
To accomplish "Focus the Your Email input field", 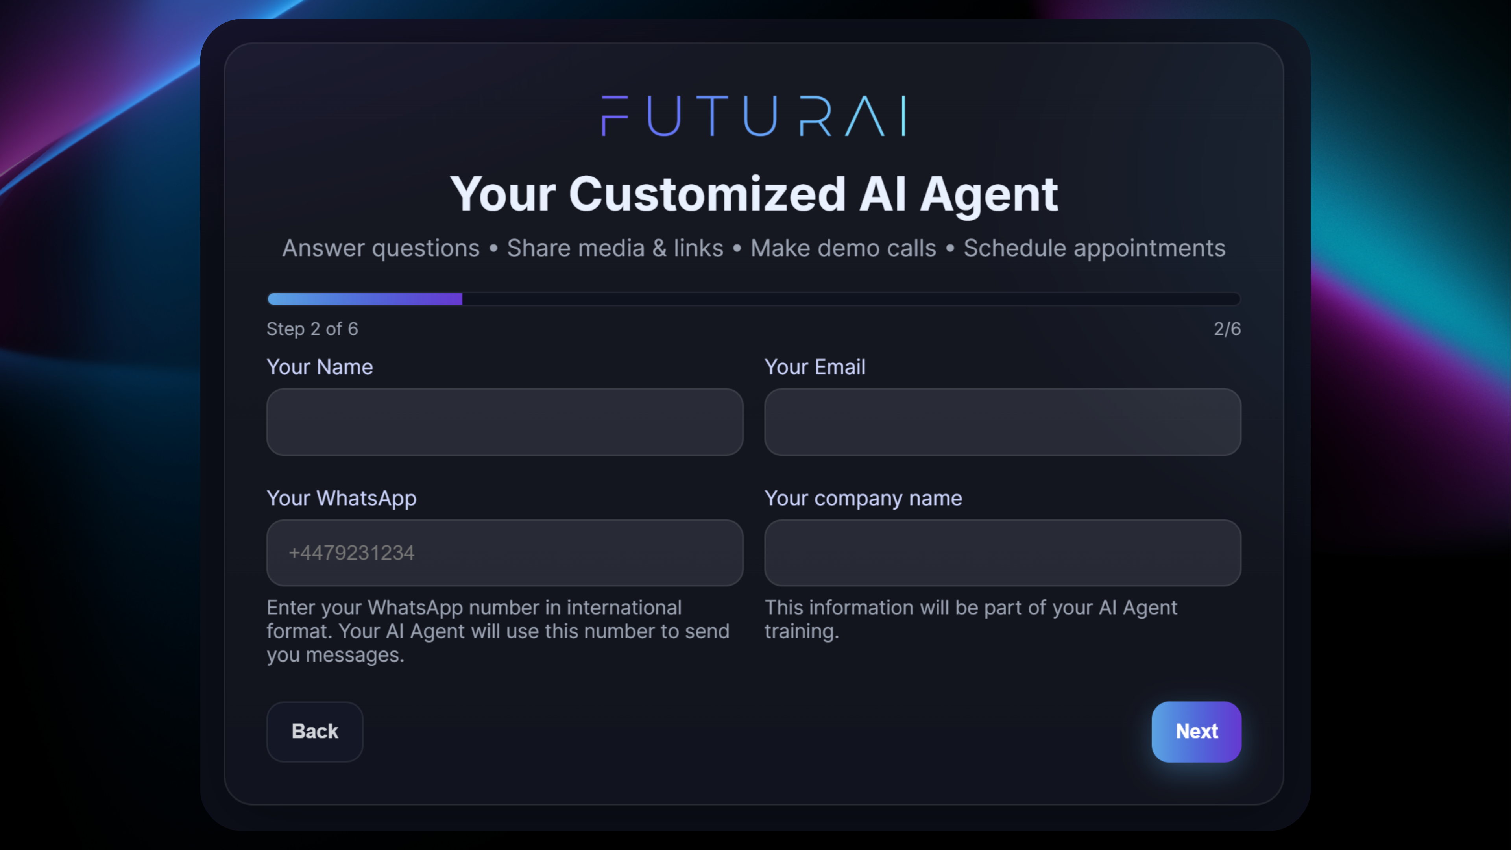I will (1003, 422).
